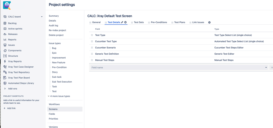Click the Issues icon in sidebar

coord(5,45)
